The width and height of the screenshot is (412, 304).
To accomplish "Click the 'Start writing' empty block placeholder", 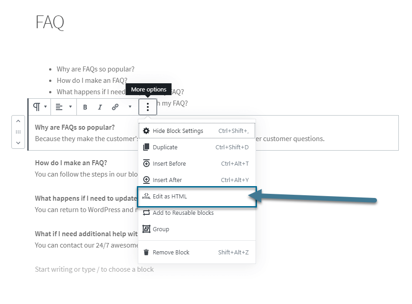I will pyautogui.click(x=94, y=269).
